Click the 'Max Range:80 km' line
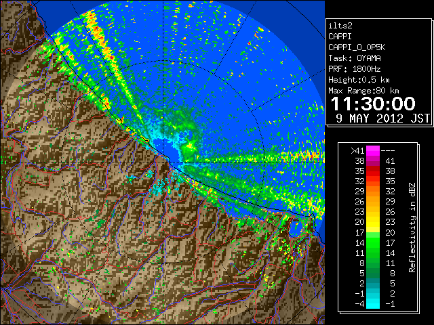Viewport: 434px width, 325px height. [x=363, y=91]
